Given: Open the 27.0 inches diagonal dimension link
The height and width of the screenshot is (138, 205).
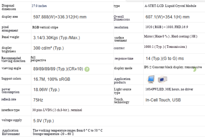Looking at the screenshot, I should (39, 6).
